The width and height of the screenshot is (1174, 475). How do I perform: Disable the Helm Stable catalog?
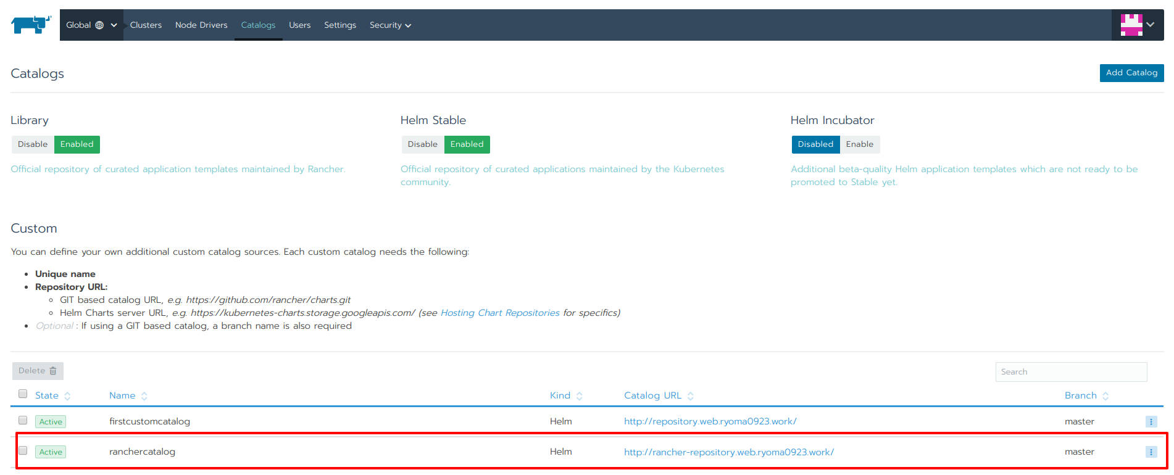click(x=423, y=144)
